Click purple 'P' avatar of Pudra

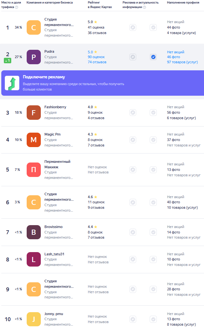[x=34, y=57]
